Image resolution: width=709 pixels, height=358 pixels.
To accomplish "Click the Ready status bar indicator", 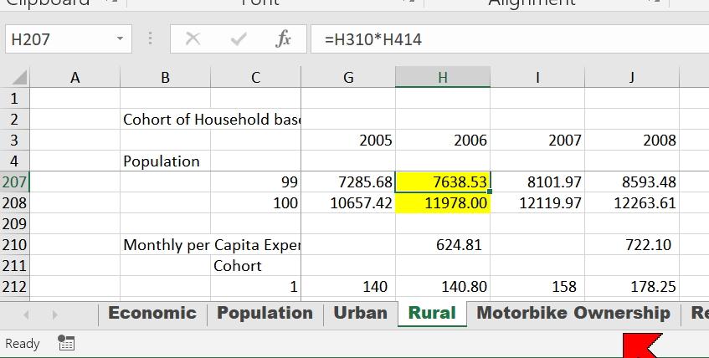I will click(x=22, y=344).
